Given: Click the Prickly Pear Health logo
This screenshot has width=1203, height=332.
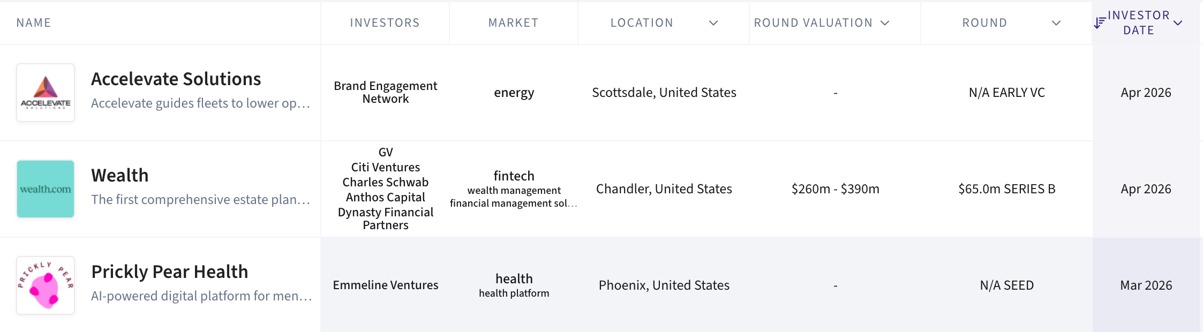Looking at the screenshot, I should [x=46, y=285].
